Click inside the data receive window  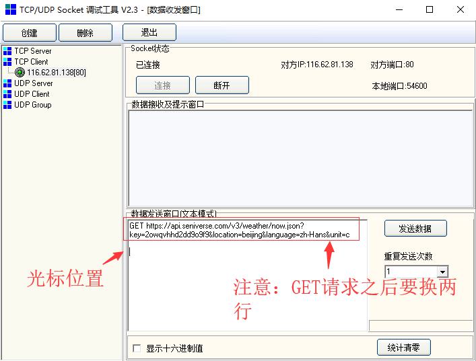pyautogui.click(x=300, y=159)
